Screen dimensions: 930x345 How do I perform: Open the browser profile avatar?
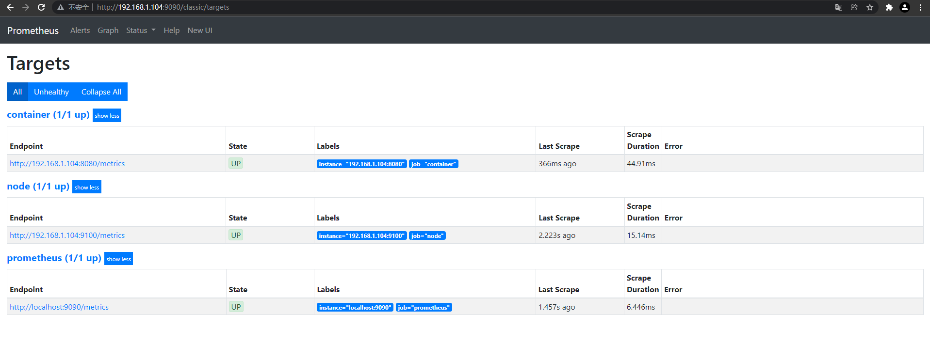coord(905,7)
